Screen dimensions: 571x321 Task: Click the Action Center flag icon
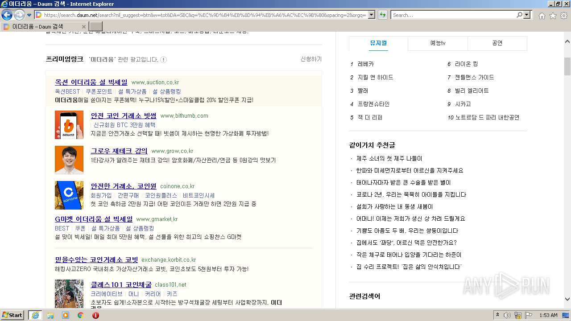529,315
